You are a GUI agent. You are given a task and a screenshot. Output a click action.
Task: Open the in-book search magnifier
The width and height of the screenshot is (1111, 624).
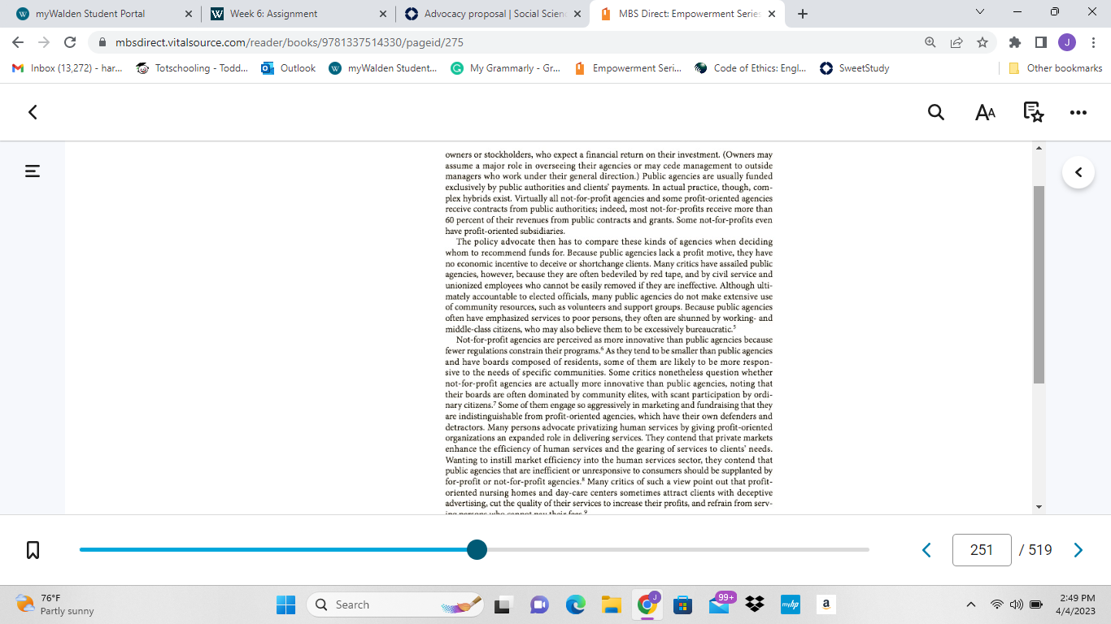(x=936, y=112)
